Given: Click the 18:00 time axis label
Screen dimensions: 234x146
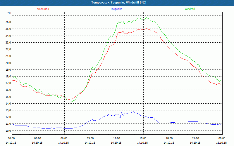Looking at the screenshot, I should [x=169, y=138].
